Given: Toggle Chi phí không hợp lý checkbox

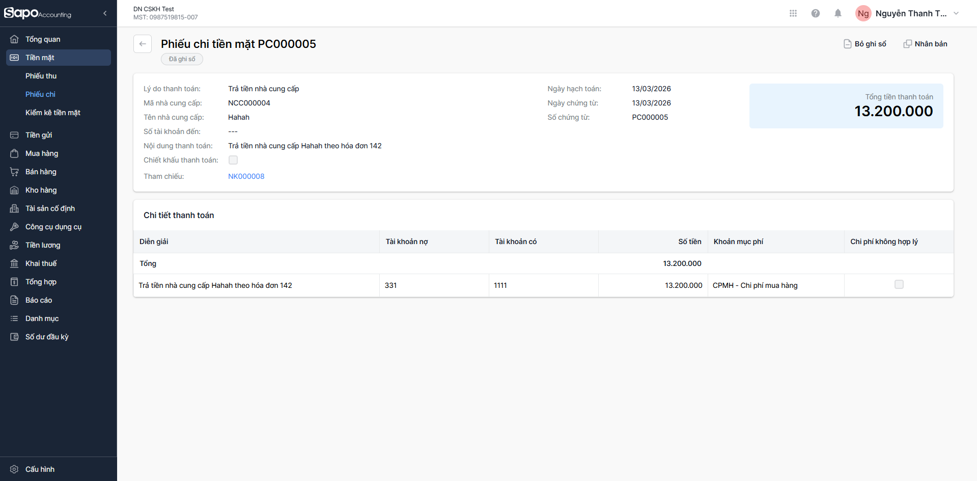Looking at the screenshot, I should point(899,284).
